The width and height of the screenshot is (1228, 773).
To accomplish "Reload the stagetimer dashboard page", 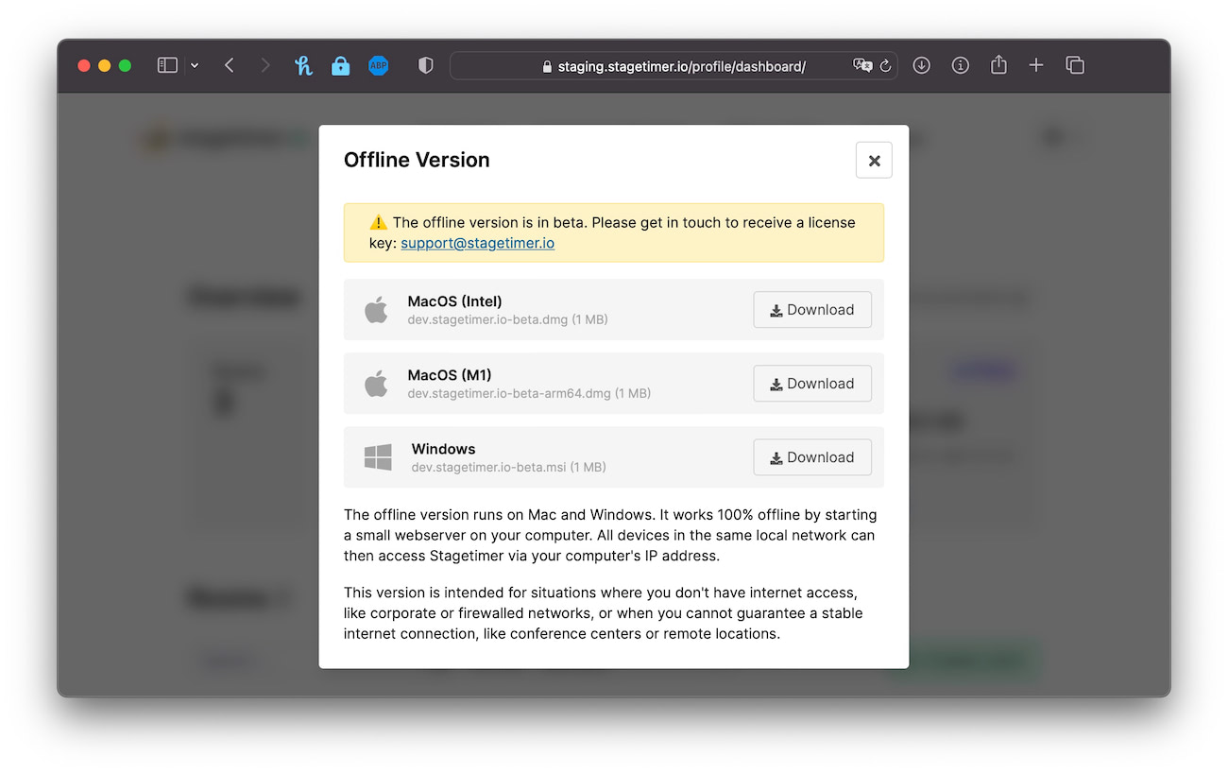I will [884, 65].
